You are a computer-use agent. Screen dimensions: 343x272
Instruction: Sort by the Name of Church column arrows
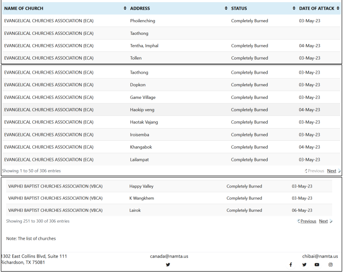pyautogui.click(x=125, y=8)
